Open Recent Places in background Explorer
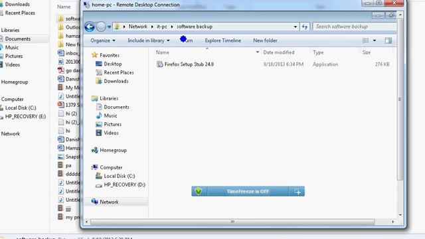Viewport: 425px width, 239px height. 20,13
